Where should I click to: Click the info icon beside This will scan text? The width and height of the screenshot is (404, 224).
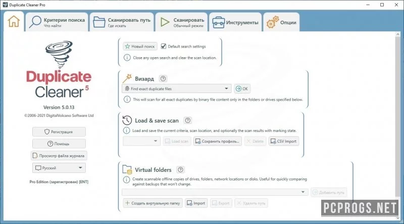tap(127, 99)
